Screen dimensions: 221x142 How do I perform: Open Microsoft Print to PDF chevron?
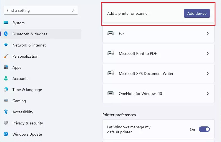coord(208,53)
